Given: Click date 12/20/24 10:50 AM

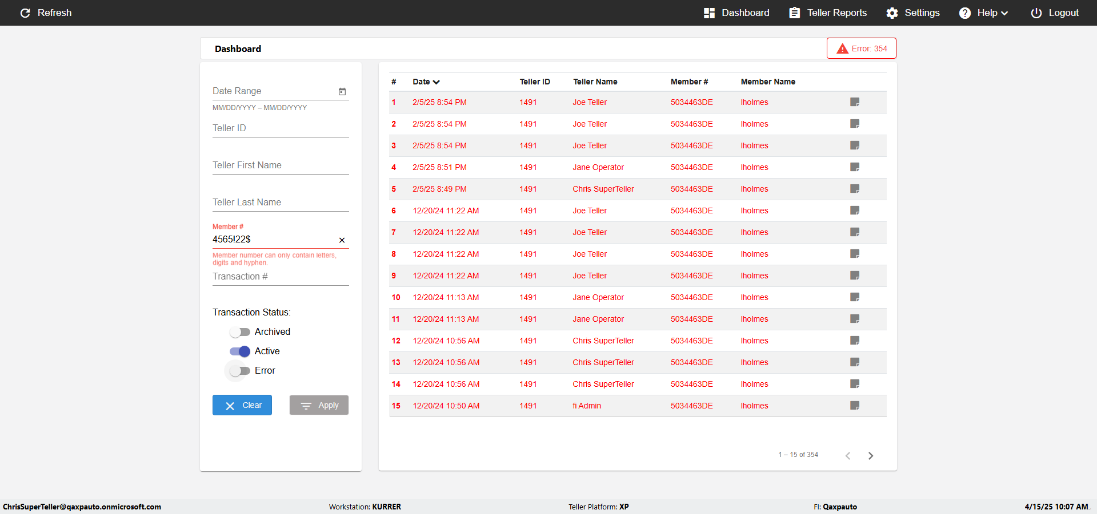Looking at the screenshot, I should [x=446, y=406].
